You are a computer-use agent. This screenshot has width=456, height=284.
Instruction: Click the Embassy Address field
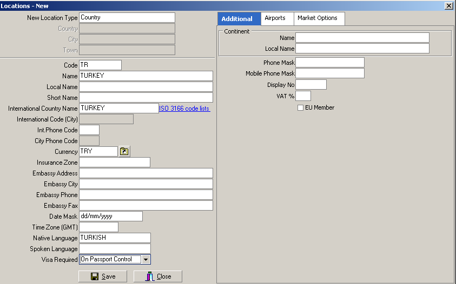pyautogui.click(x=146, y=173)
